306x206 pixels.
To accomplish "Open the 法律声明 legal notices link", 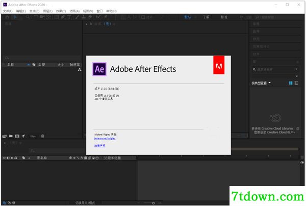I will (x=100, y=145).
